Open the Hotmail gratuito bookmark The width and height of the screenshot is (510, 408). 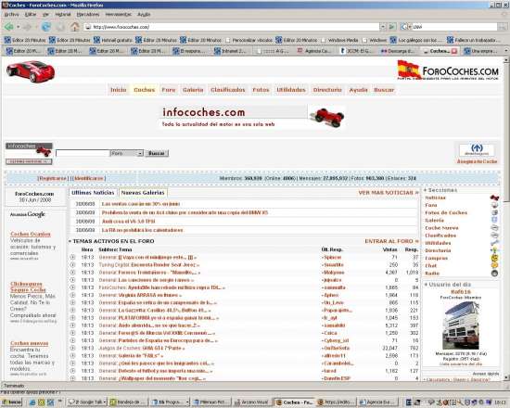pos(113,40)
